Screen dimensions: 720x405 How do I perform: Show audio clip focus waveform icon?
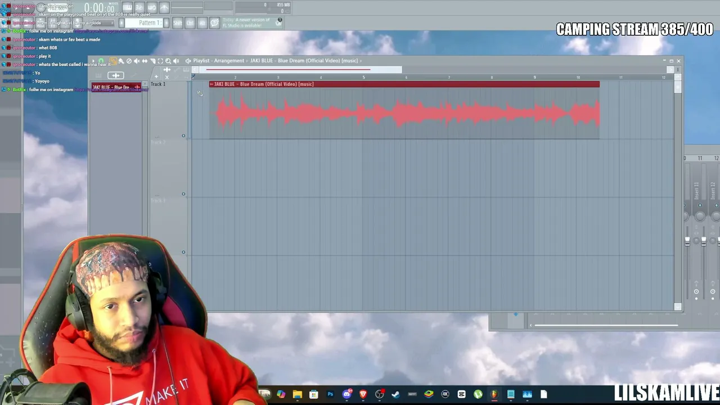tap(166, 70)
